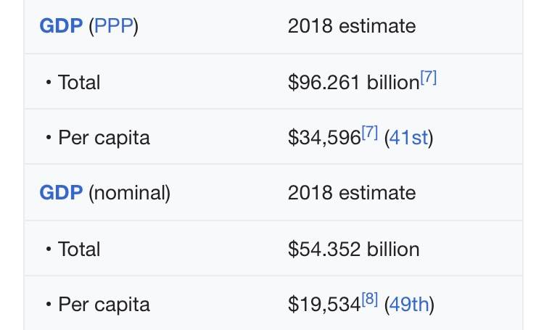Click the "(nominal)" text after GDP
Image resolution: width=544 pixels, height=330 pixels.
point(129,193)
